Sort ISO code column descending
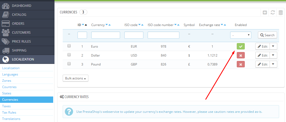 139,25
